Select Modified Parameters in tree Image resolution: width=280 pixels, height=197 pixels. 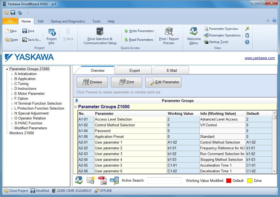coord(31,128)
